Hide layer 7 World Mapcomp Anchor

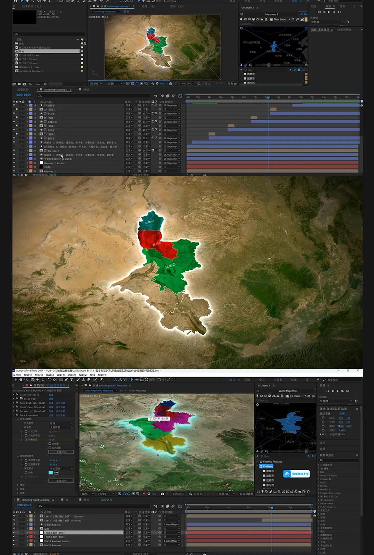tap(14, 541)
